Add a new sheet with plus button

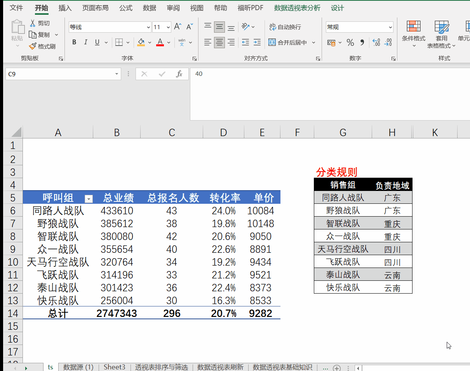pyautogui.click(x=337, y=368)
